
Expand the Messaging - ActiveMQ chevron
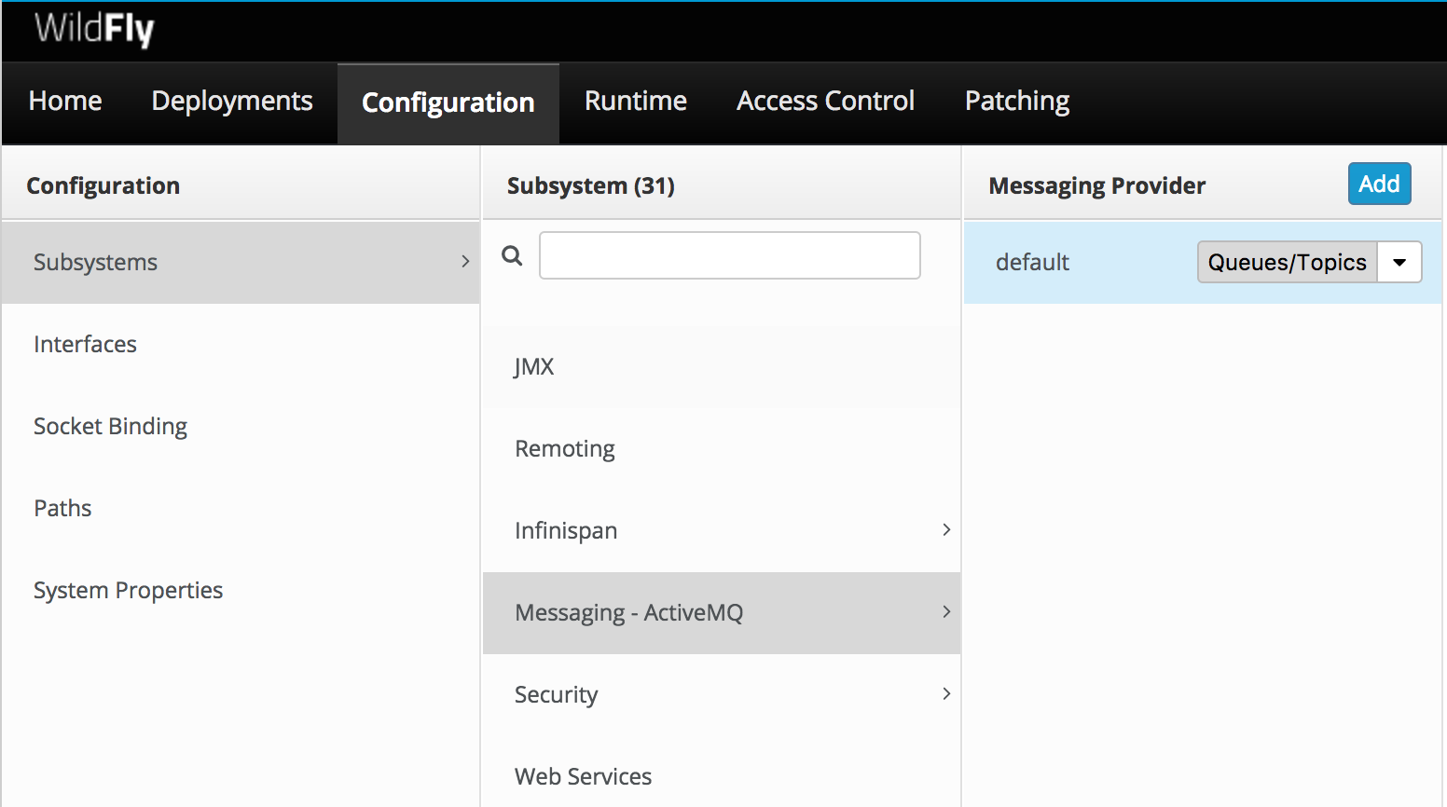pos(946,611)
